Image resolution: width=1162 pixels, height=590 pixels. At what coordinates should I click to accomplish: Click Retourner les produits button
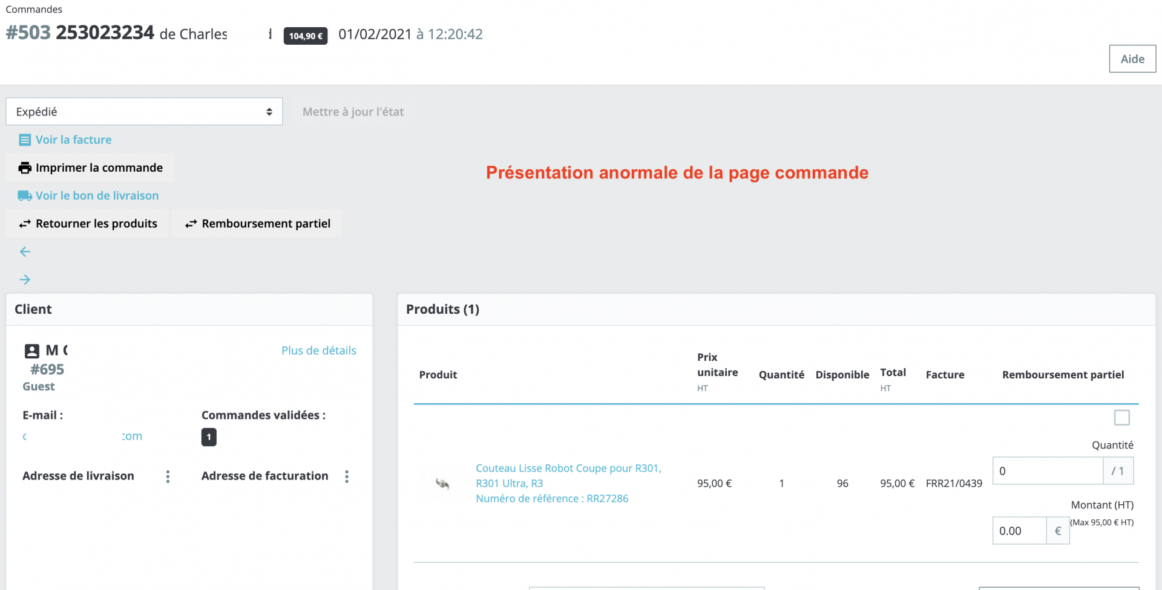tap(88, 224)
